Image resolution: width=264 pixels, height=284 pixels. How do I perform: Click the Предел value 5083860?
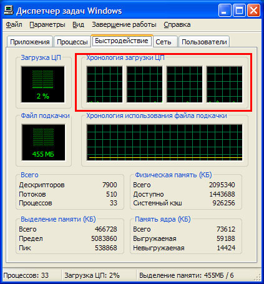click(104, 238)
